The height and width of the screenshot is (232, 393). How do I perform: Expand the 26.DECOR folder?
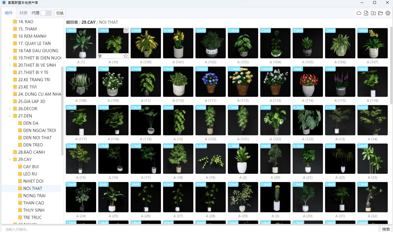click(10, 109)
